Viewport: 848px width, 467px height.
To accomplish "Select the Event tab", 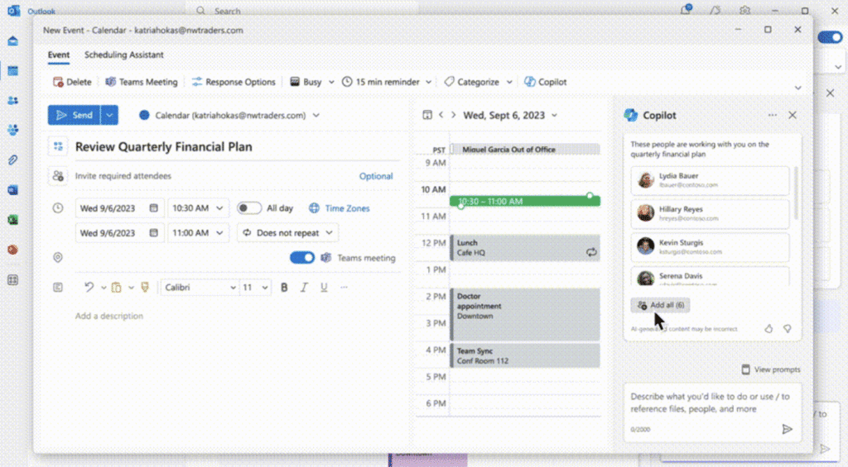I will [x=59, y=55].
